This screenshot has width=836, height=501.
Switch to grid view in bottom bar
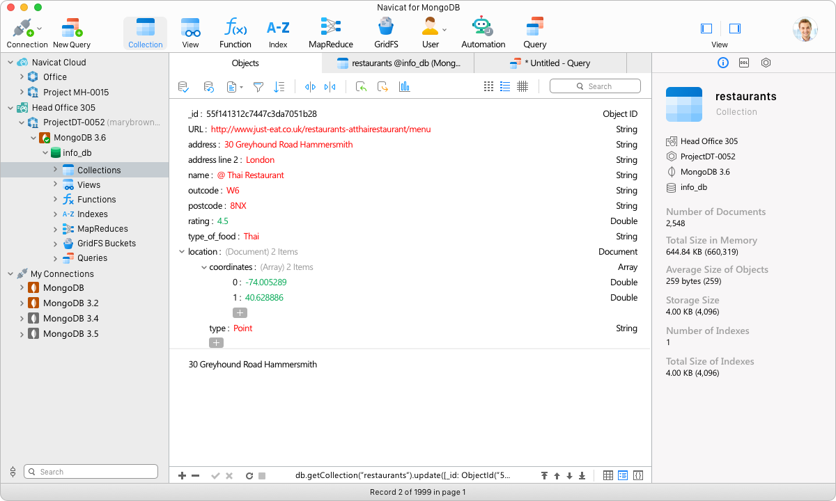pos(608,476)
